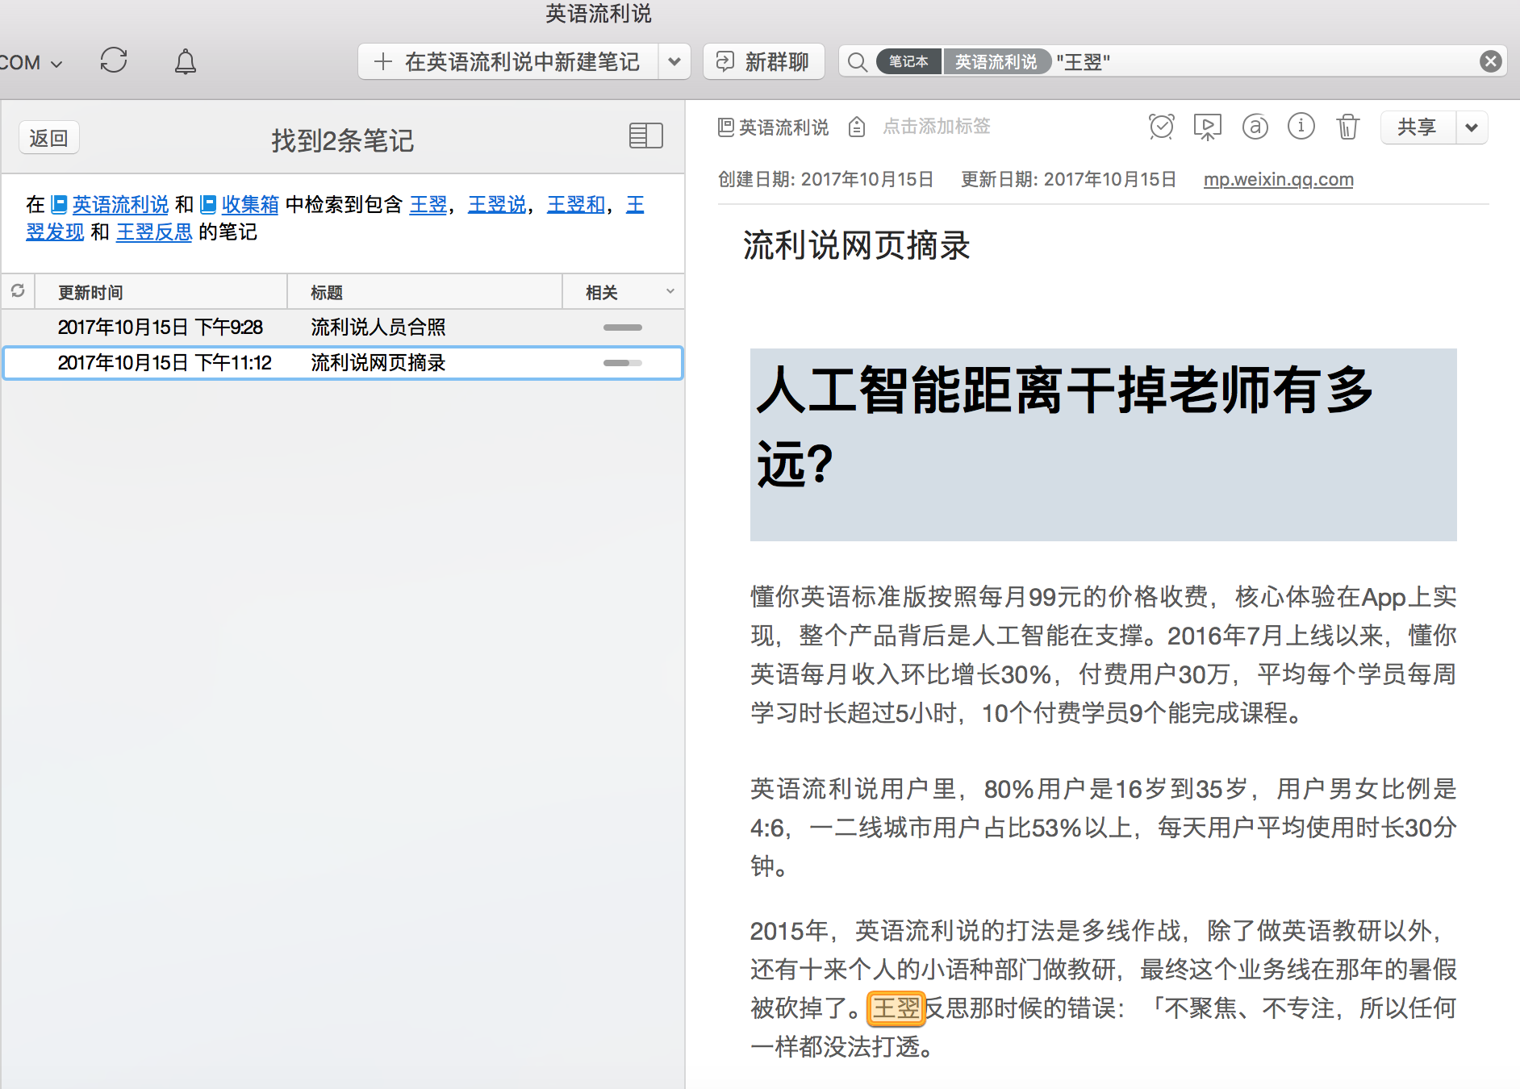Open note info icon

point(1301,127)
